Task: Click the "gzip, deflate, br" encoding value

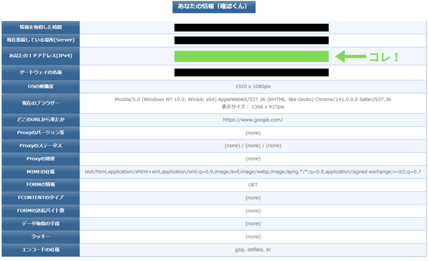Action: point(253,250)
